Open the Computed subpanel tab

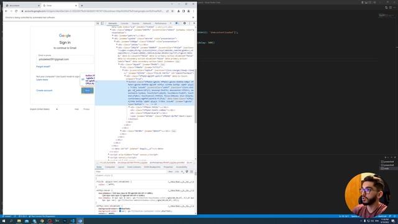[x=110, y=167]
